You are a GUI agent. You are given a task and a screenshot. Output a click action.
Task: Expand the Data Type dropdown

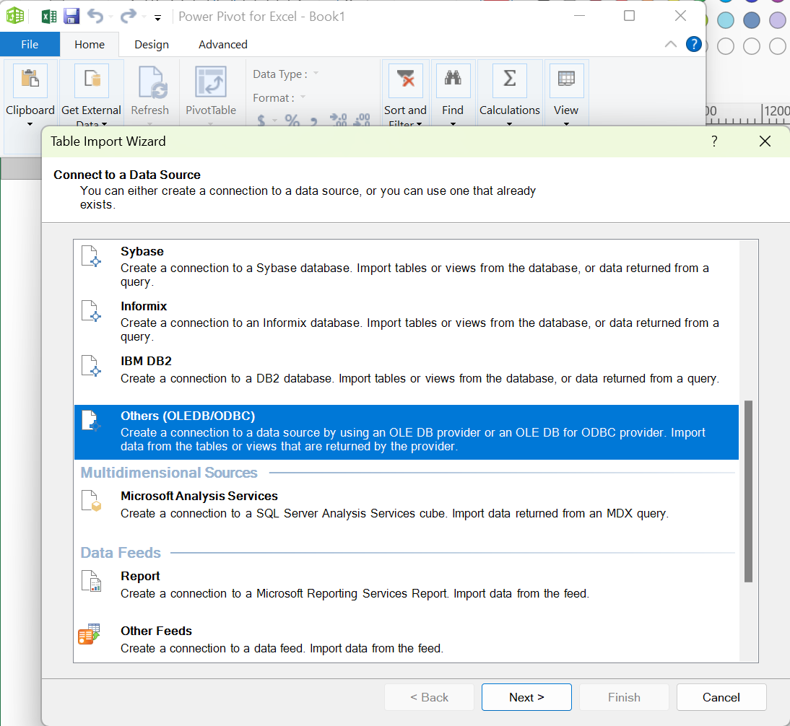pos(316,74)
